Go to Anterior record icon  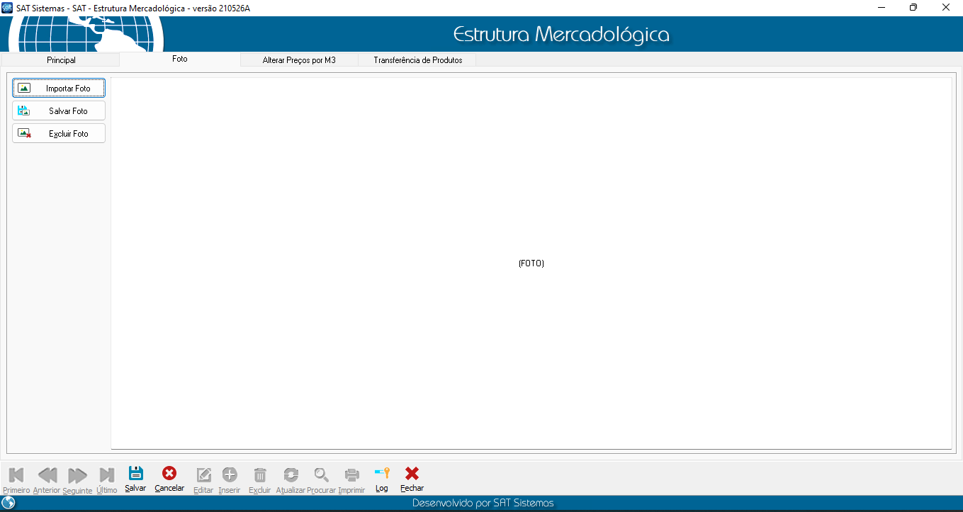(47, 474)
